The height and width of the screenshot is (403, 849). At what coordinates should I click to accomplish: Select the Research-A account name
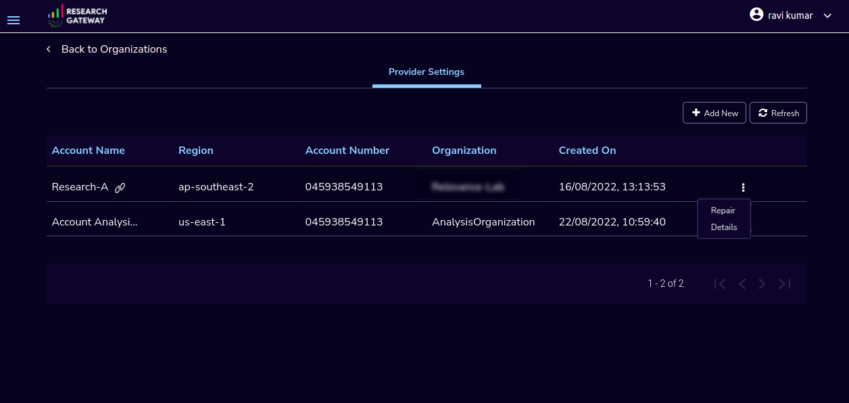(80, 187)
